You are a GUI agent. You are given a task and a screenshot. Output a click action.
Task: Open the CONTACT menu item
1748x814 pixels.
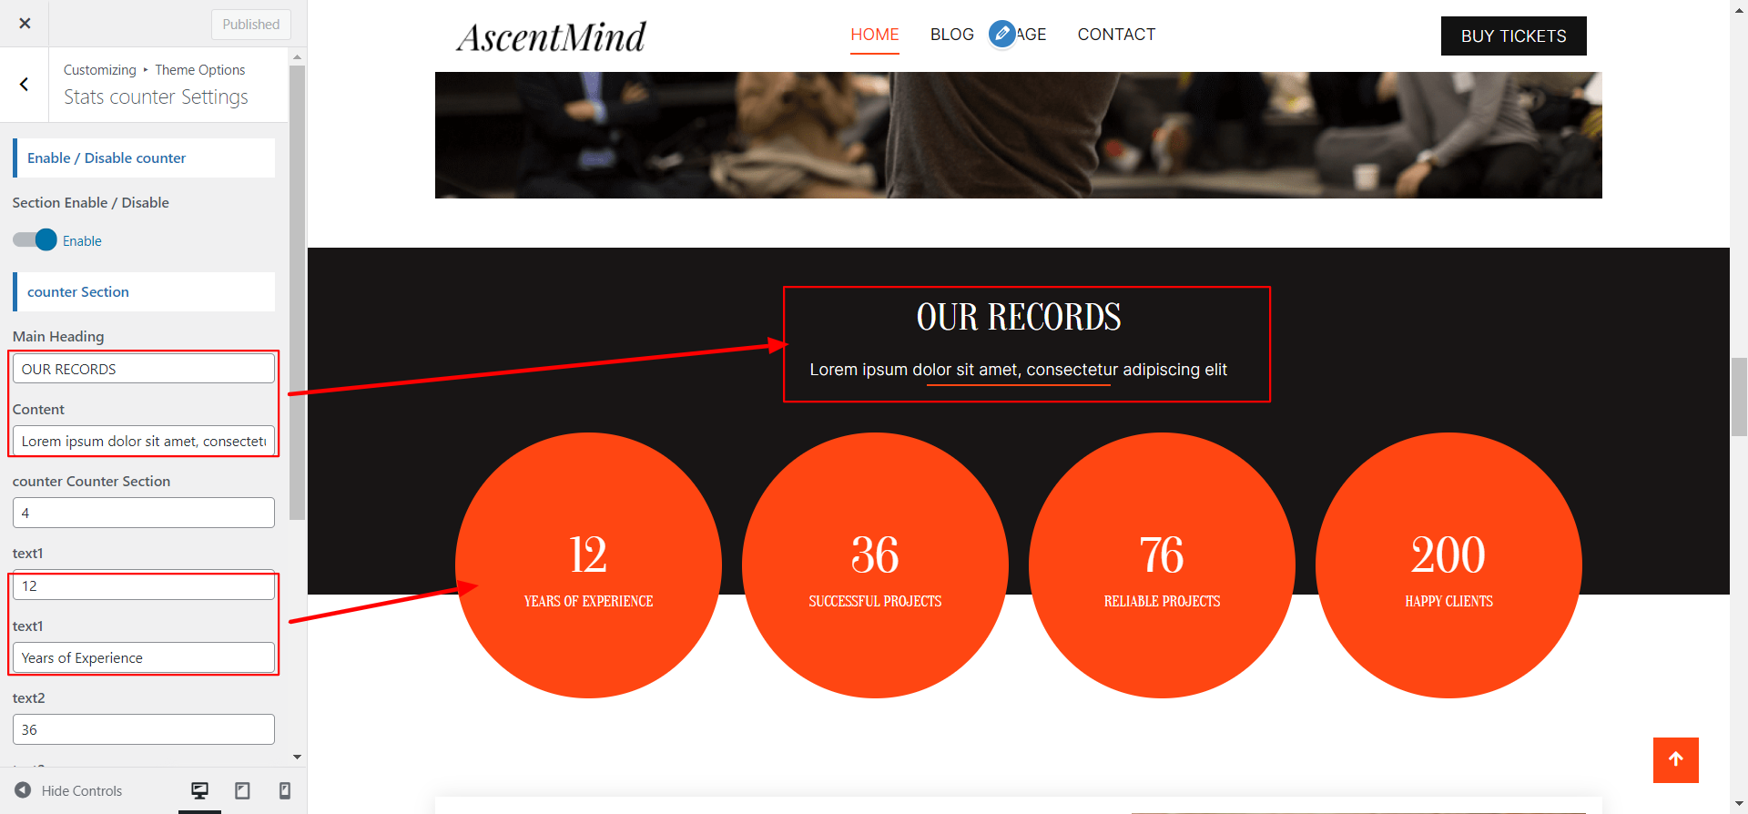[x=1116, y=35]
